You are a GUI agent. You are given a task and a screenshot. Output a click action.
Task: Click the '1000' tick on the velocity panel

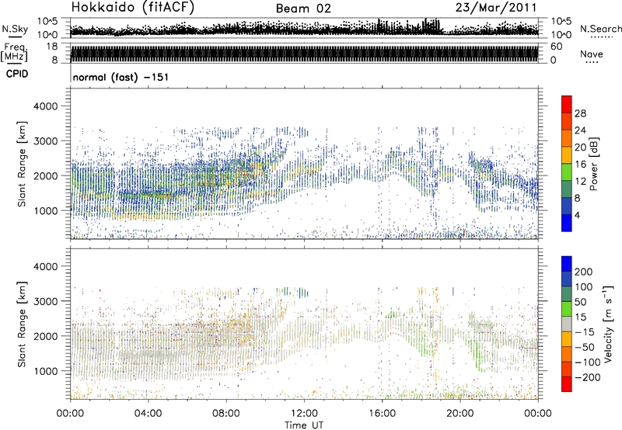(46, 371)
